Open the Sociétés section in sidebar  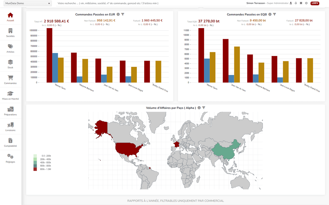point(10,33)
